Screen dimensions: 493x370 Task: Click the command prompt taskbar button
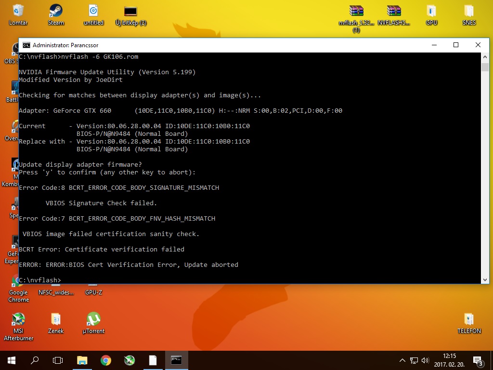tap(176, 360)
